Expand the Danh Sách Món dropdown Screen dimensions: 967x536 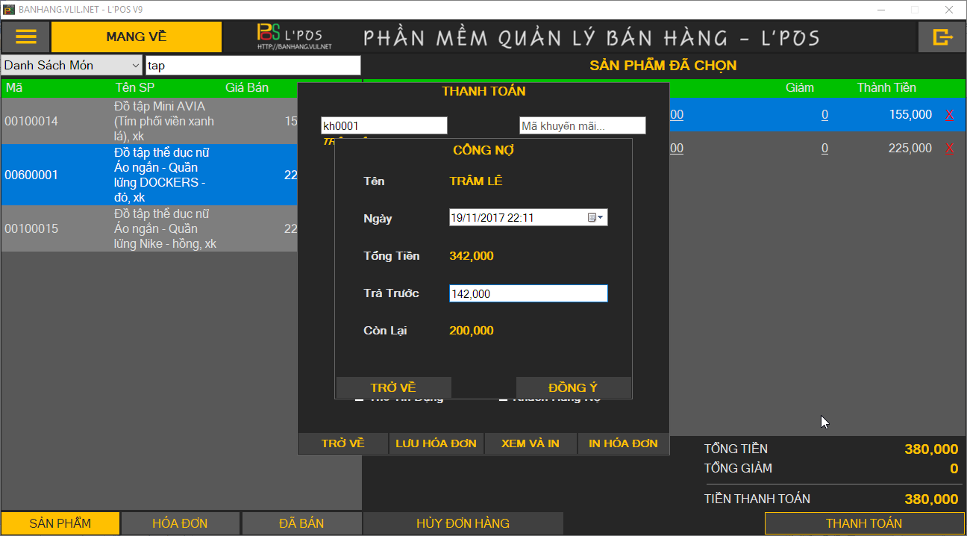pos(135,66)
